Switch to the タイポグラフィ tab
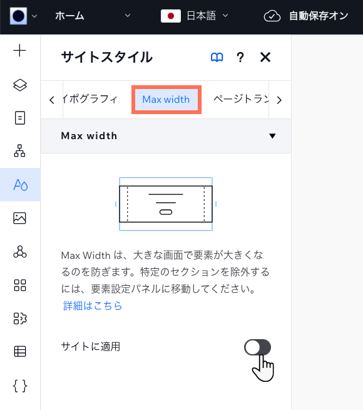 [90, 99]
